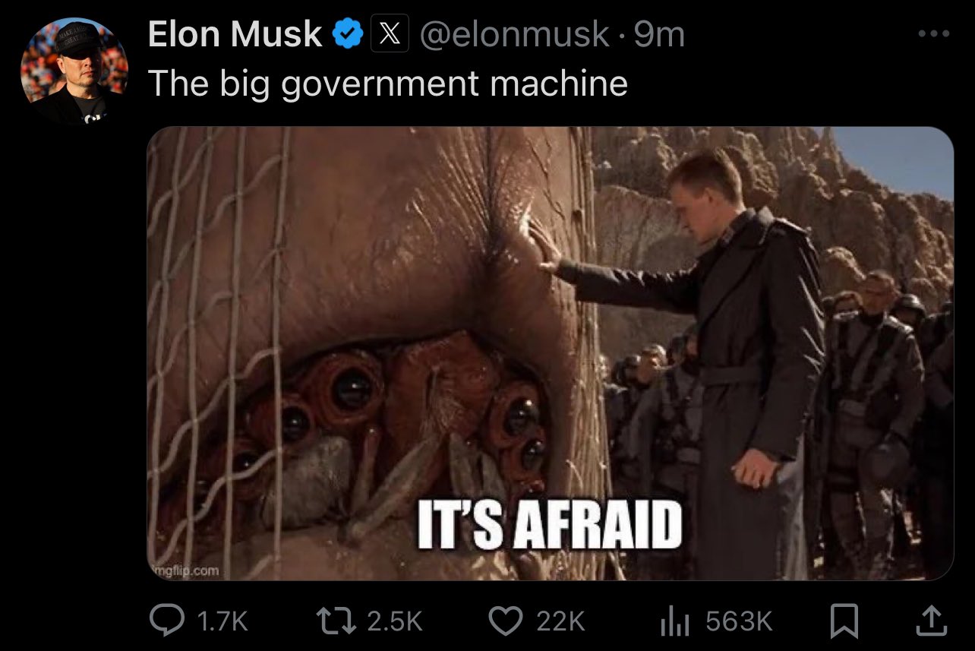Open the share upload icon
Image resolution: width=975 pixels, height=651 pixels.
[932, 622]
